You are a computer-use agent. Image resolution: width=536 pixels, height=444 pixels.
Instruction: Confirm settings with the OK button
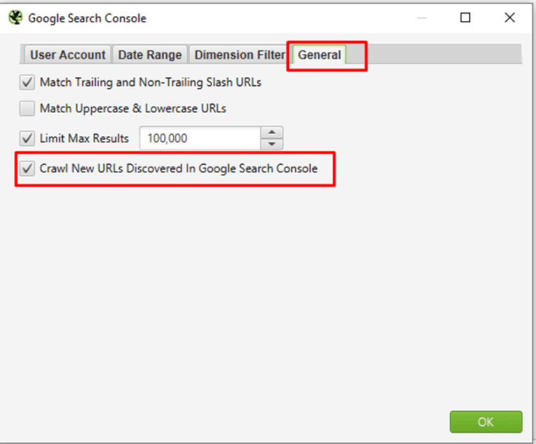(x=486, y=422)
